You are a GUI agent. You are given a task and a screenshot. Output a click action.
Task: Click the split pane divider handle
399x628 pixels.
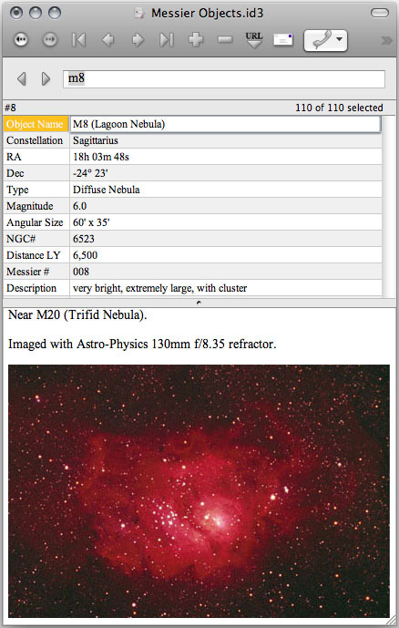tap(199, 303)
